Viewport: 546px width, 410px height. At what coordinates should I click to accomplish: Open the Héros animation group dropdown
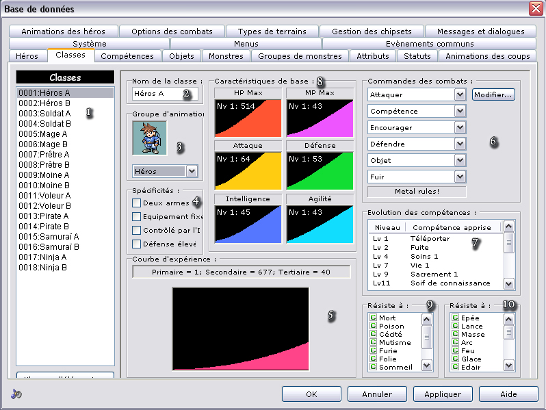coord(192,171)
